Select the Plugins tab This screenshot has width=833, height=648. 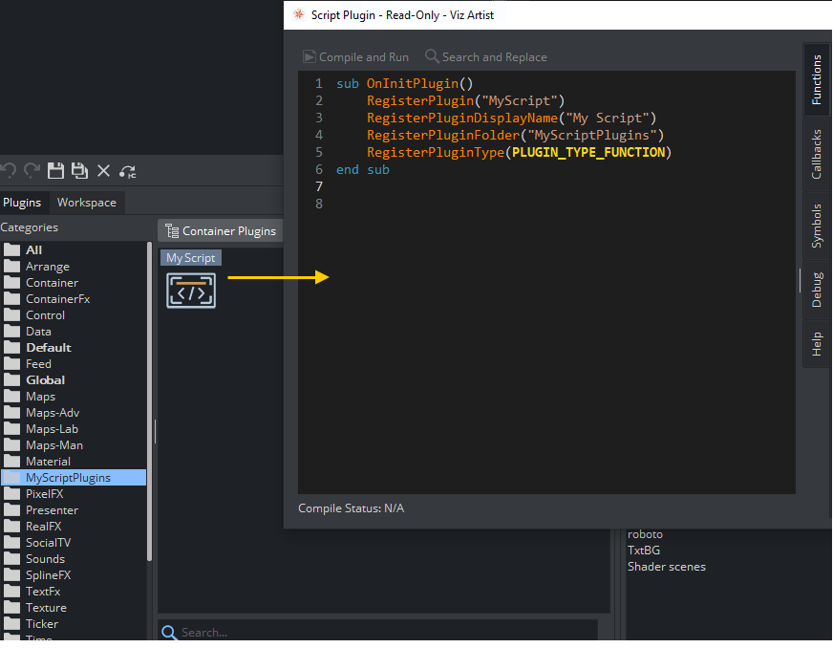coord(22,203)
